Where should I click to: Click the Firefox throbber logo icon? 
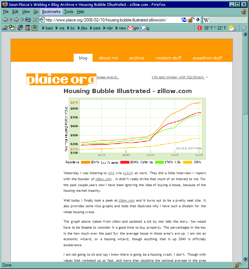(x=244, y=11)
